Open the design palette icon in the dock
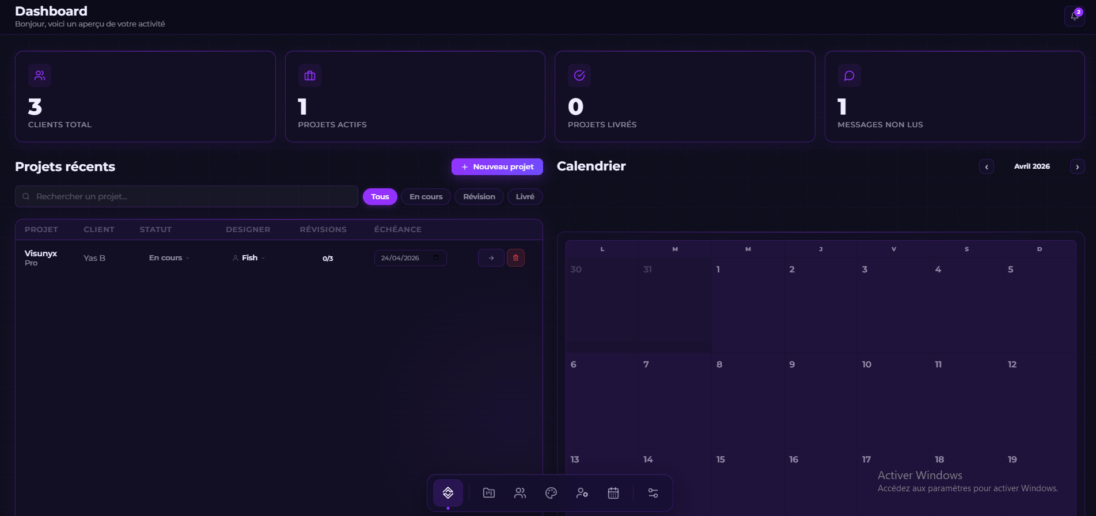 pos(551,493)
